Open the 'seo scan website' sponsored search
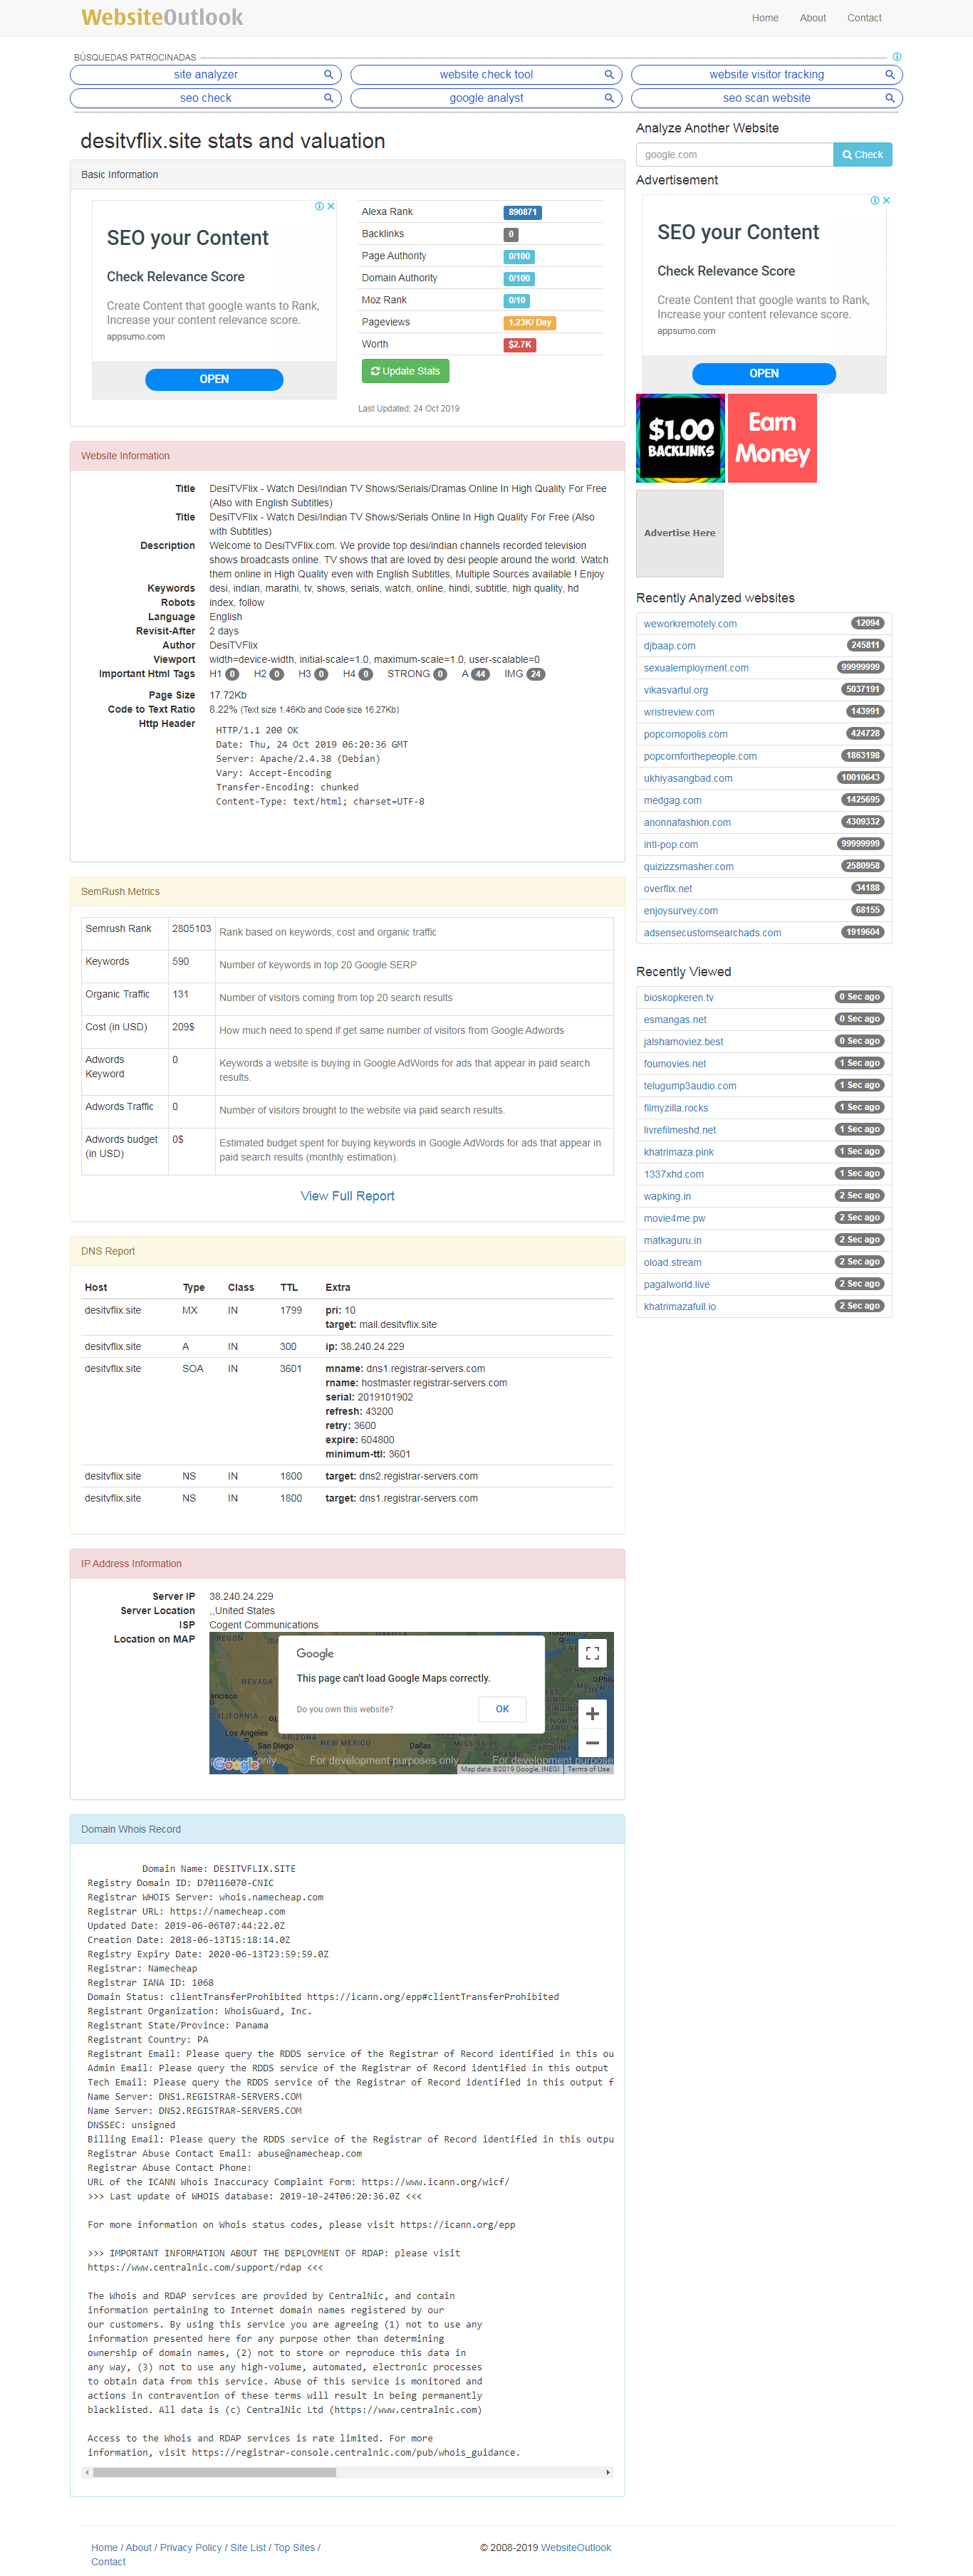 point(767,98)
